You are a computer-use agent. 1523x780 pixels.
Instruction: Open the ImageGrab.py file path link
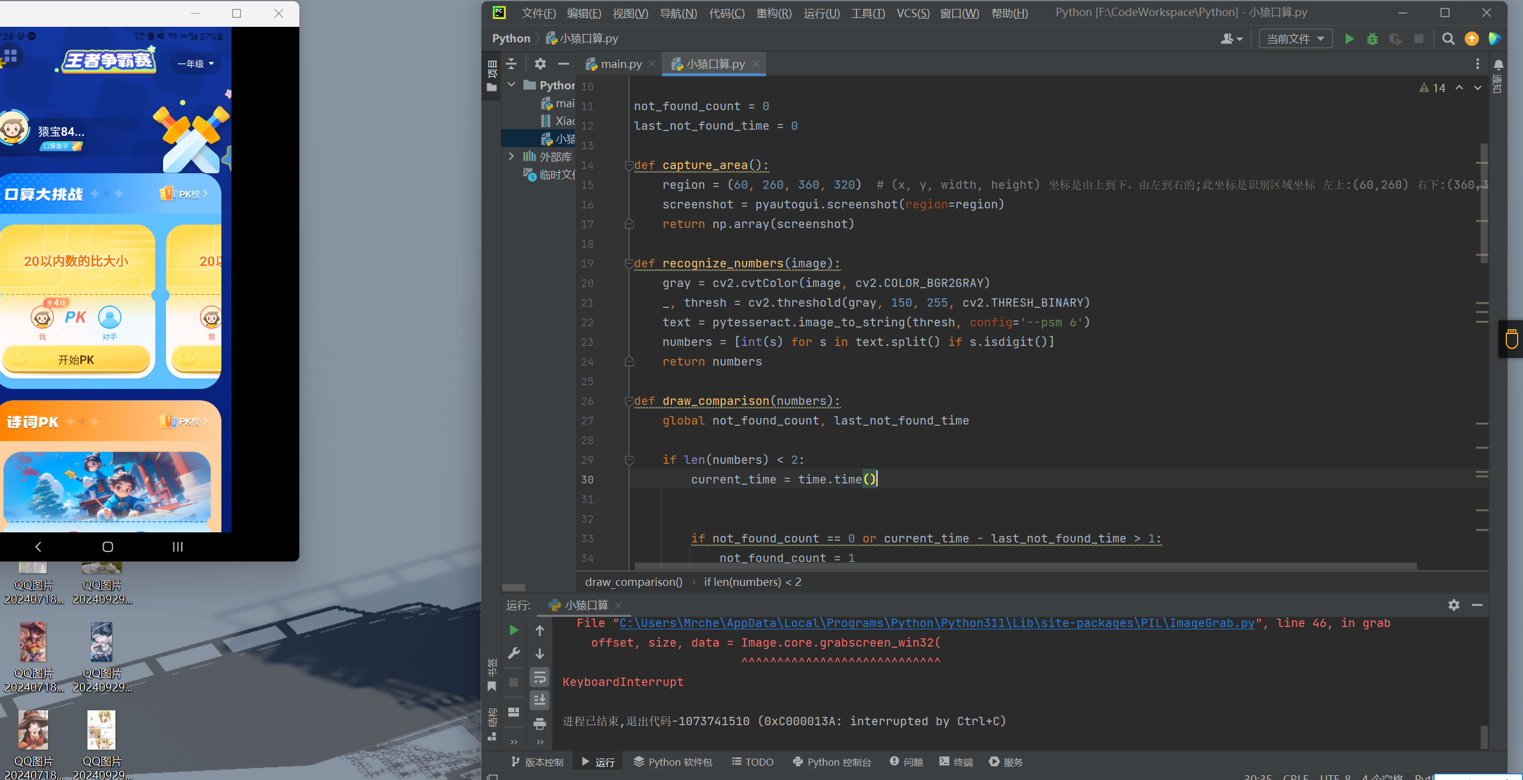click(936, 623)
